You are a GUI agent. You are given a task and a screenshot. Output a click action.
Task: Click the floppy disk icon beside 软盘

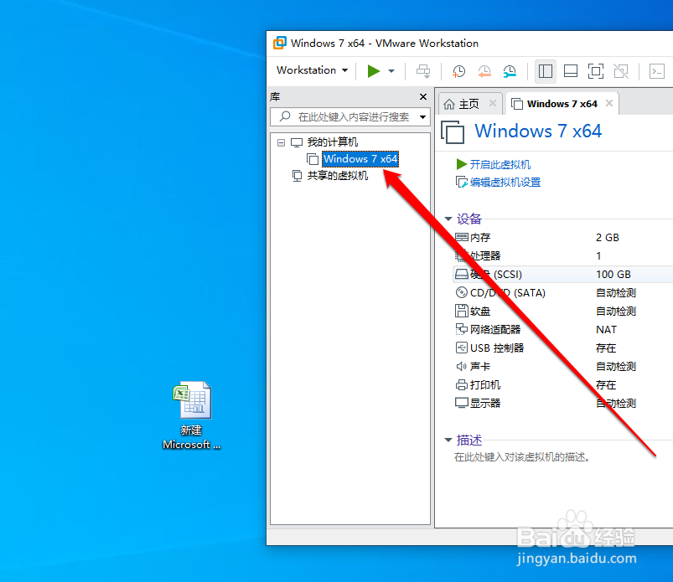click(462, 311)
